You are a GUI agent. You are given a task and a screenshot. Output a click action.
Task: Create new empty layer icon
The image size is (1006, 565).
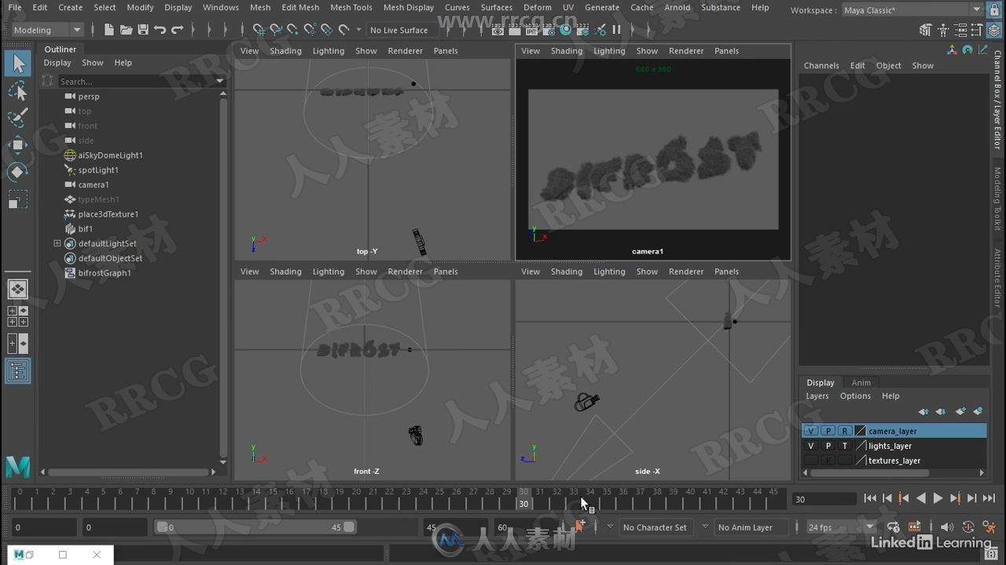point(960,411)
